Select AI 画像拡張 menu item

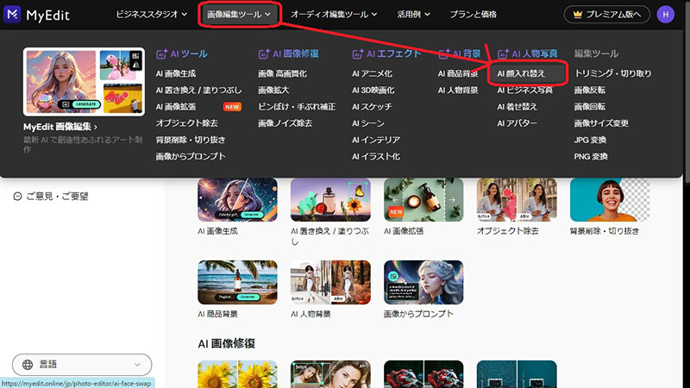[x=176, y=107]
